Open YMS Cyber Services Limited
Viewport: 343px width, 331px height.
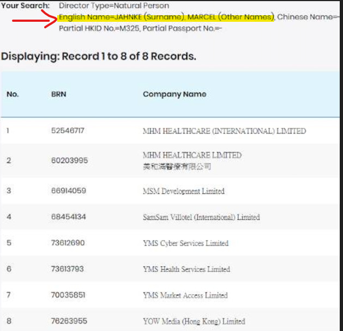[x=186, y=243]
